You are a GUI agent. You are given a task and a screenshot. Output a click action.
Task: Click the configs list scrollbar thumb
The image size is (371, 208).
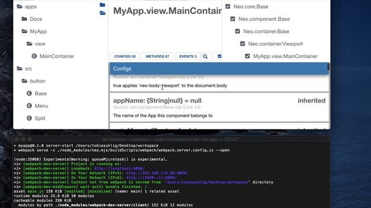329,66
